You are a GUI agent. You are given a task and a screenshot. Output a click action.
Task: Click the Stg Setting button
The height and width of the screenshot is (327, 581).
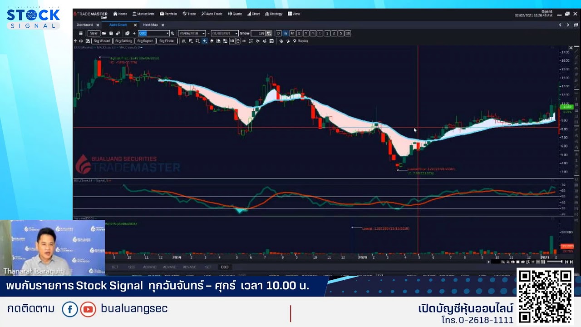[x=123, y=41]
